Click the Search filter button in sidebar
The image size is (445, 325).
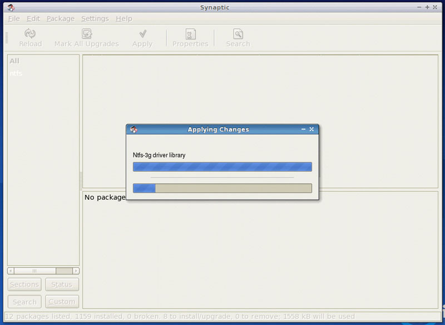(24, 302)
